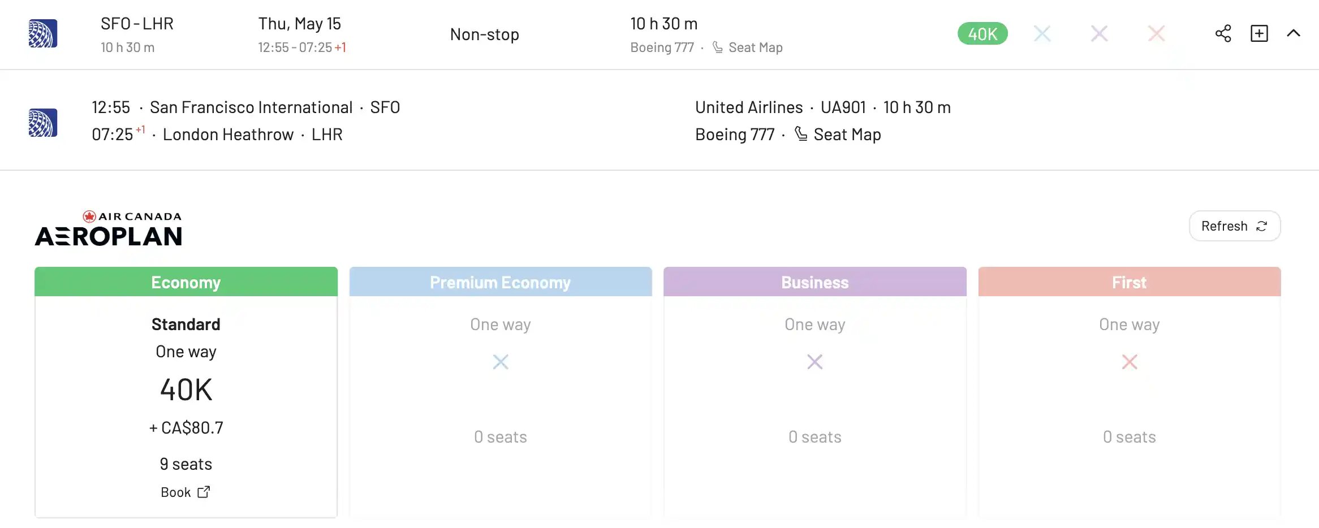Click the share icon in flight header
Screen dimensions: 1319x528
1223,33
